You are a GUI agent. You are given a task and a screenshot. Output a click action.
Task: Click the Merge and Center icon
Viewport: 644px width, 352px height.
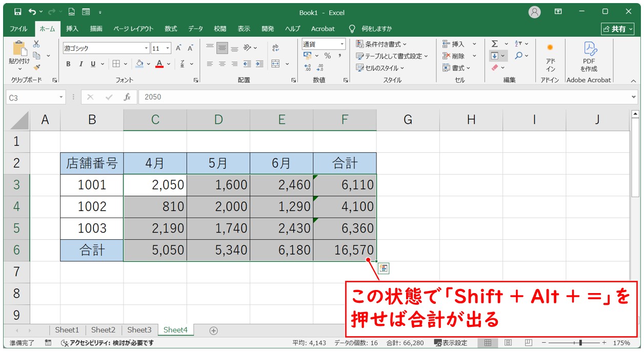(x=276, y=64)
